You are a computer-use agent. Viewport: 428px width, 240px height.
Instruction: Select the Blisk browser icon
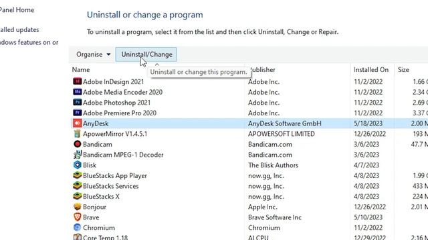coord(78,165)
